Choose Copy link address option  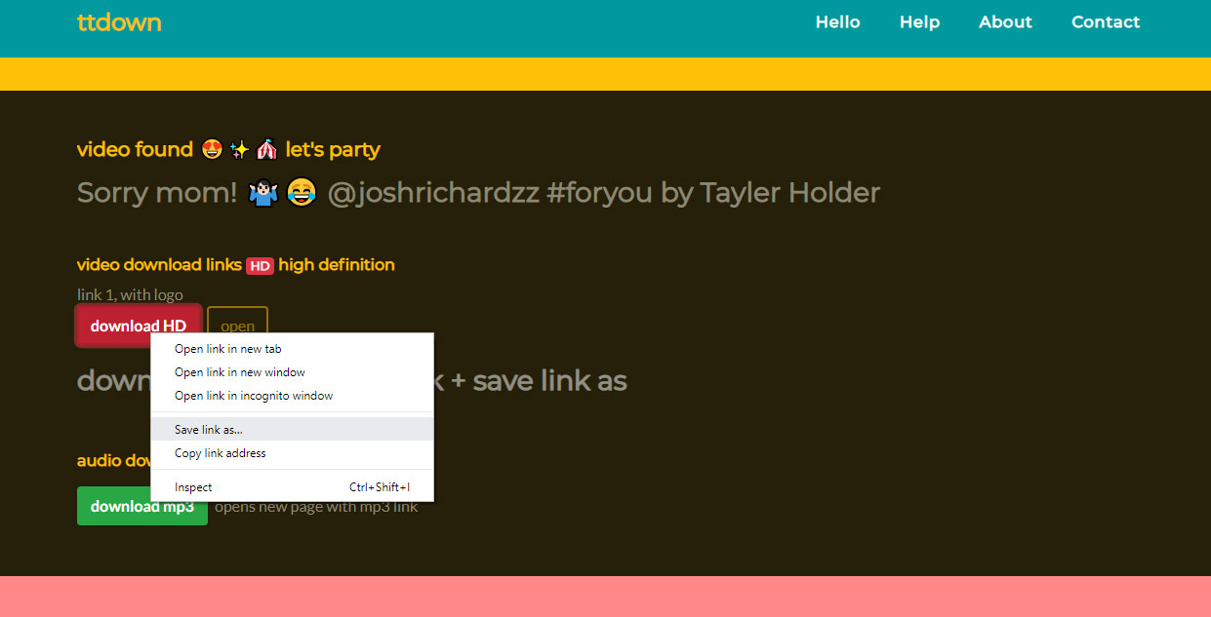[x=220, y=453]
